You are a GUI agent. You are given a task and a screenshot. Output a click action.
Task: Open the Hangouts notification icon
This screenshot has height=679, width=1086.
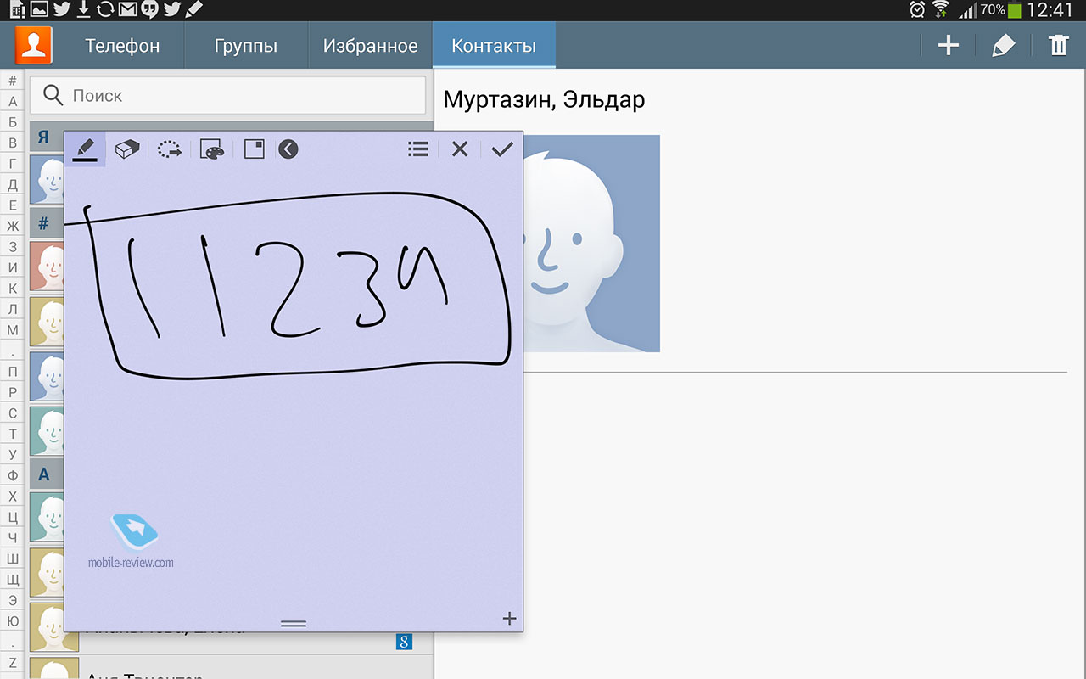coord(150,10)
